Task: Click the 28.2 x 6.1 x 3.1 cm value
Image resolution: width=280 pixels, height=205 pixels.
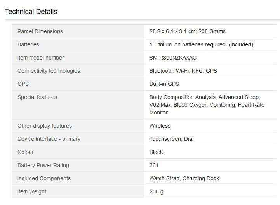Action: 187,31
